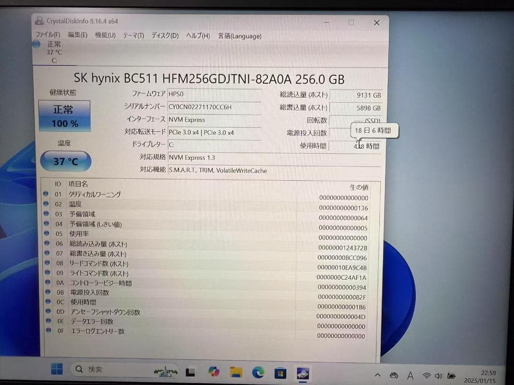Click the CrystalDiskInfo icon in the title bar
514x385 pixels.
pos(39,21)
